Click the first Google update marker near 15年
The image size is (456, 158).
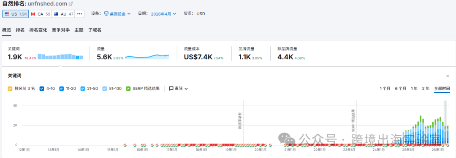point(125,145)
